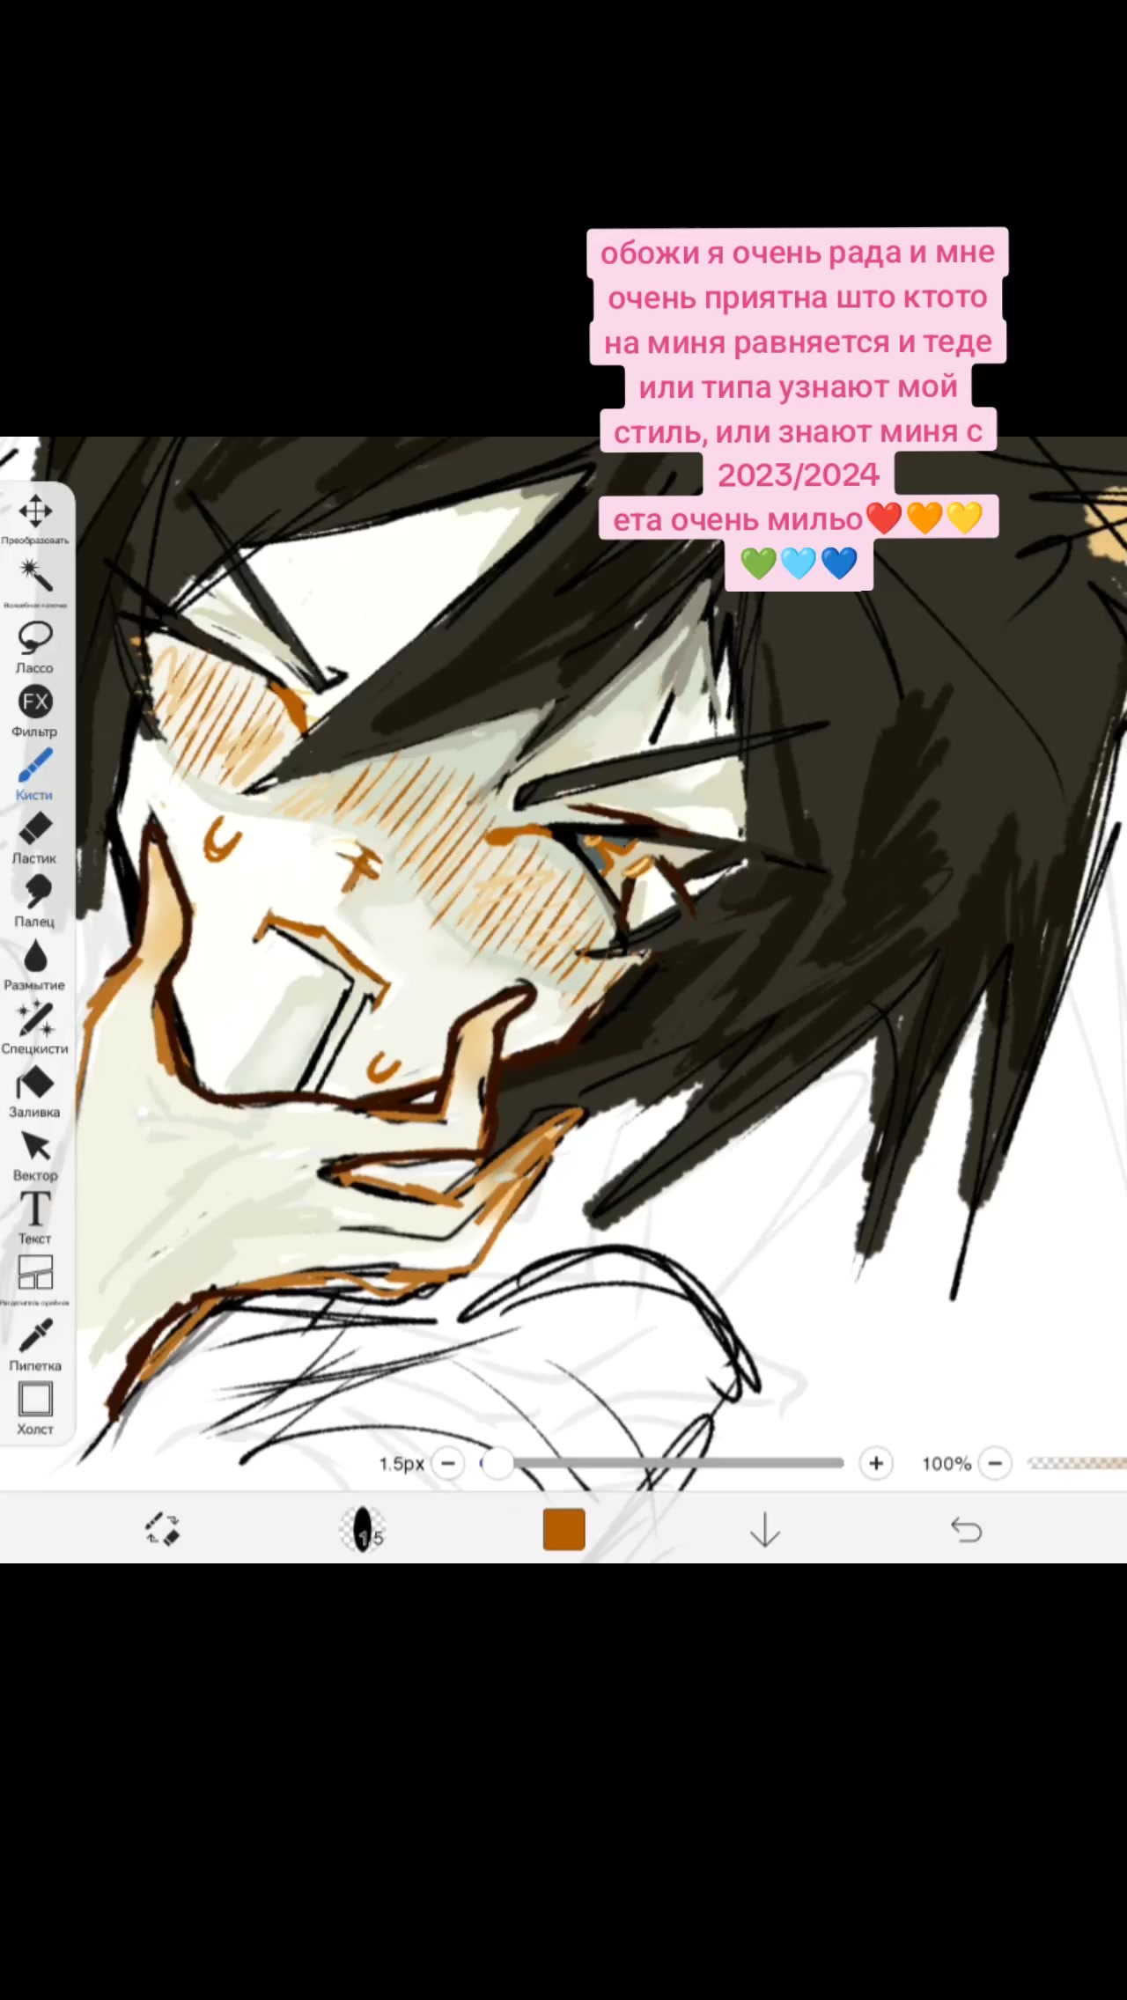Image resolution: width=1127 pixels, height=2000 pixels.
Task: Pick the Eyedropper (Пипетка) tool
Action: tap(35, 1344)
